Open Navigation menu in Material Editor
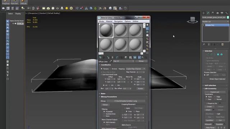 tap(118, 21)
